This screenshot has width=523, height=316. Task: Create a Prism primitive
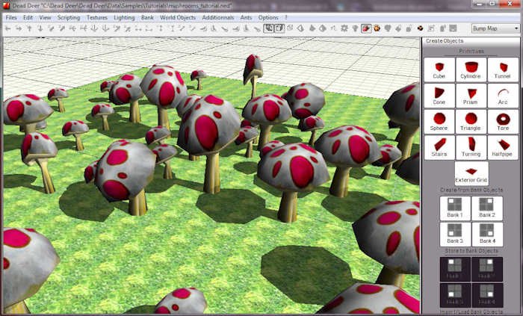[471, 96]
